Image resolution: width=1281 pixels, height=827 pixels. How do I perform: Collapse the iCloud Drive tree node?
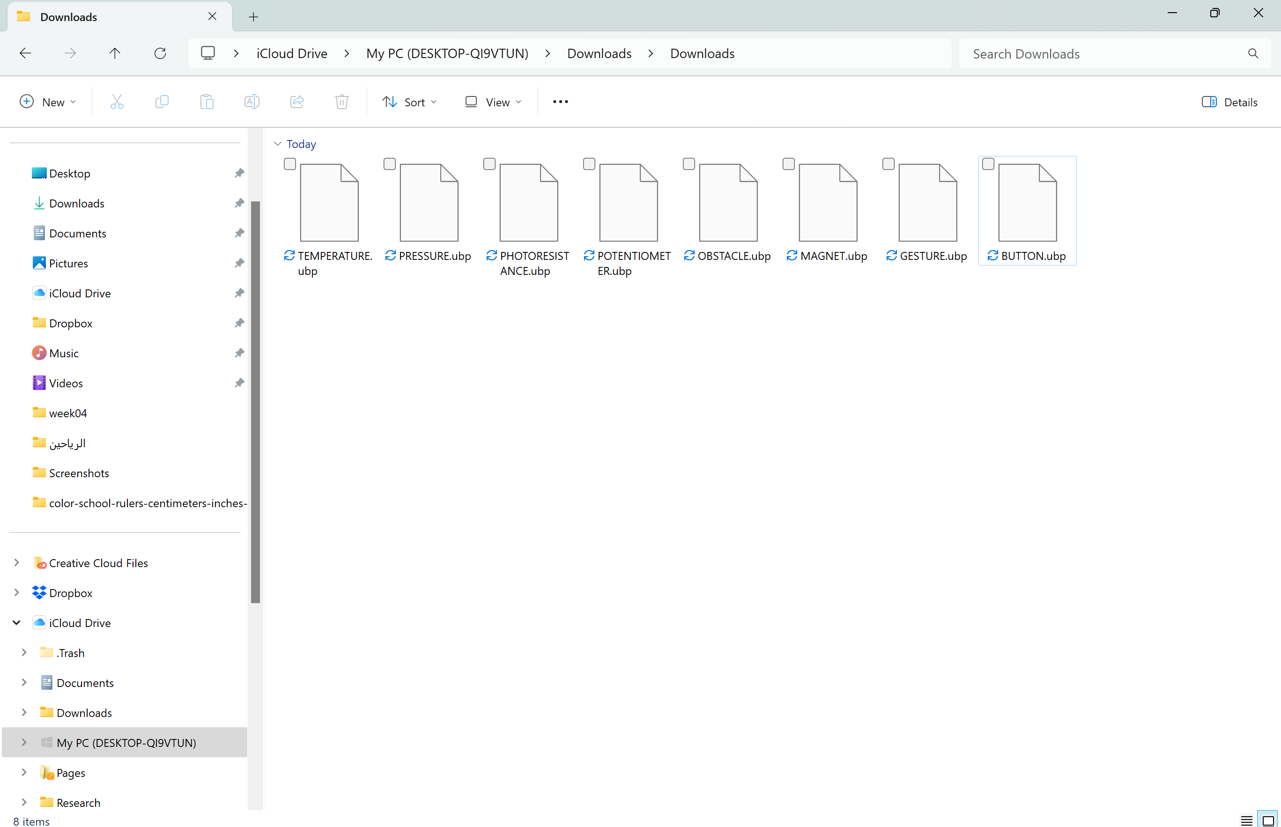17,622
